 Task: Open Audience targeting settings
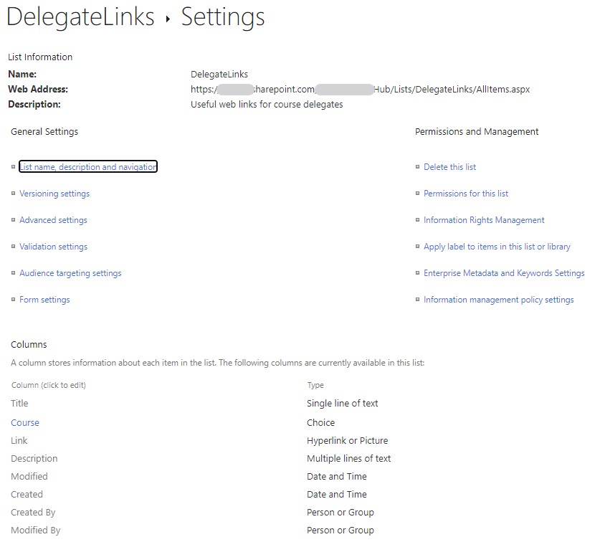[x=70, y=273]
